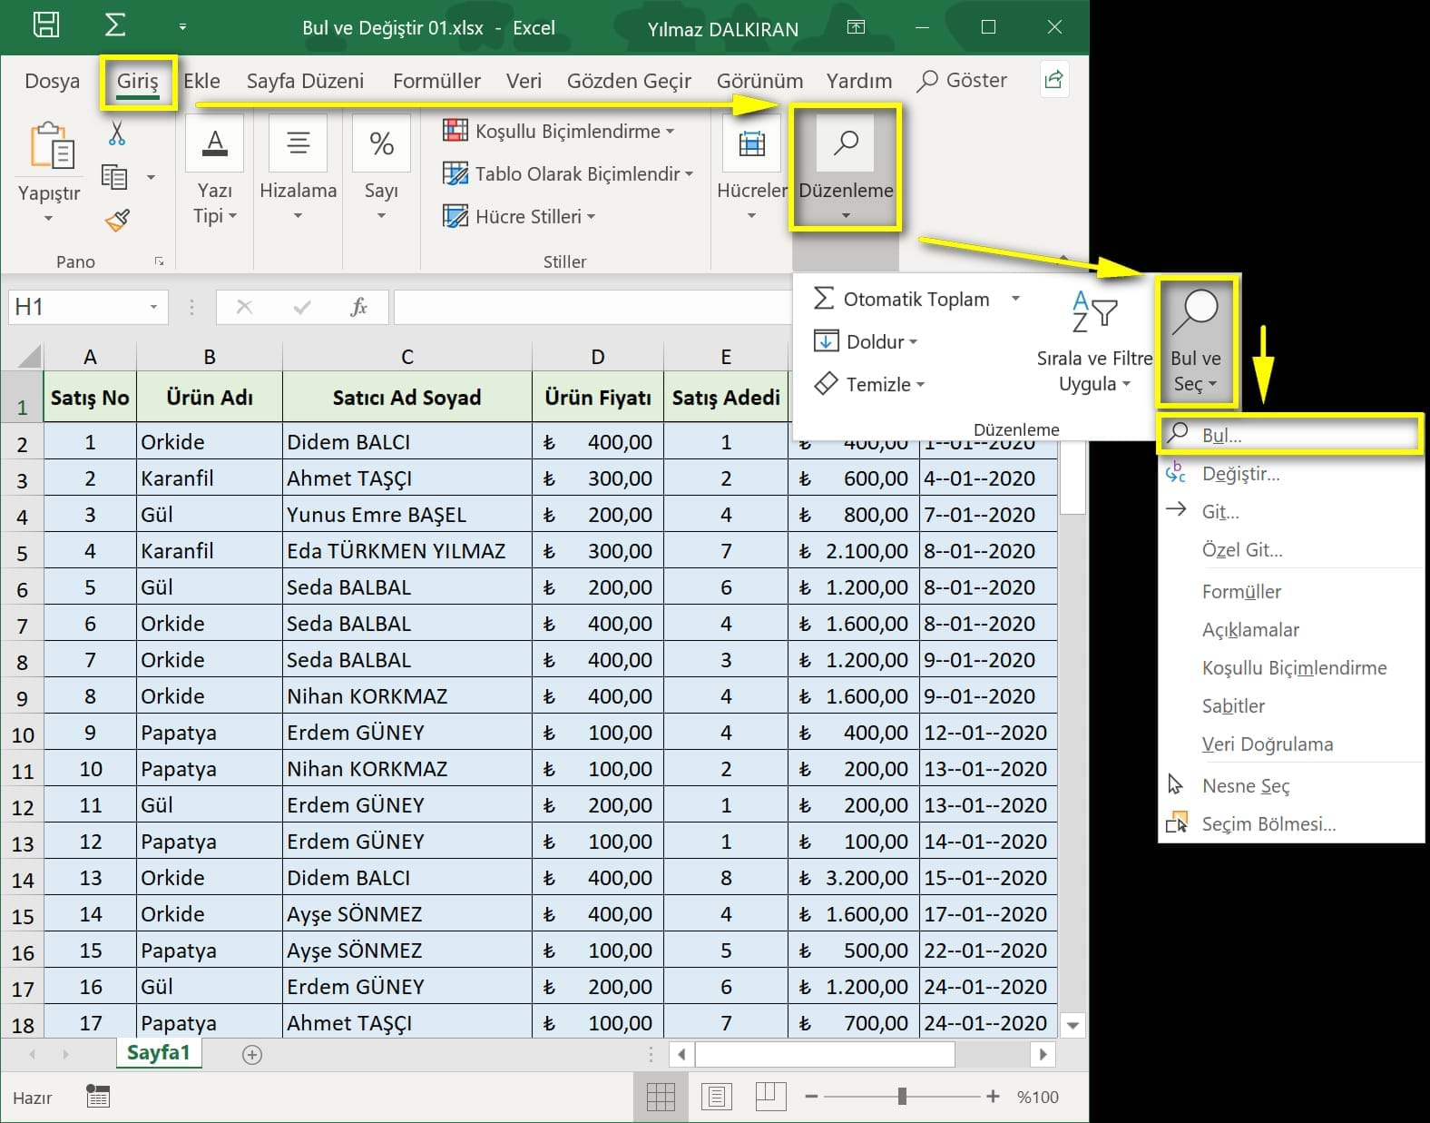Click Koşullu Biçimlendirme button

(x=558, y=131)
